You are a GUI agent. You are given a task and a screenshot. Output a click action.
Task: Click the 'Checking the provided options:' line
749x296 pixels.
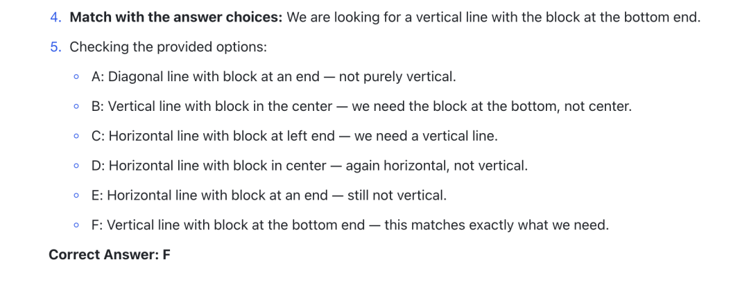[x=168, y=47]
